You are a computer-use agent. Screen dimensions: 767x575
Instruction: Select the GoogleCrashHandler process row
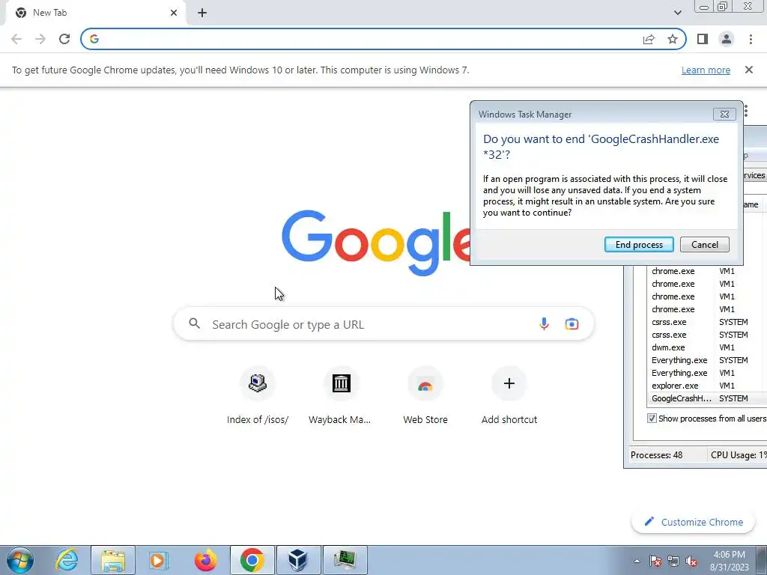707,398
